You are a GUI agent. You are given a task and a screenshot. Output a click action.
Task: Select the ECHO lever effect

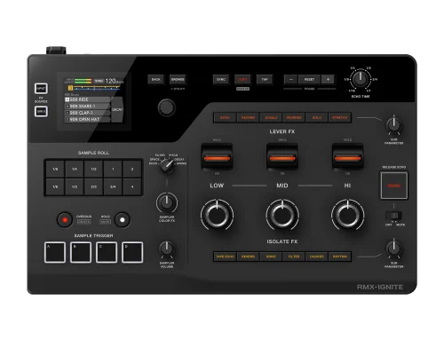coord(225,117)
